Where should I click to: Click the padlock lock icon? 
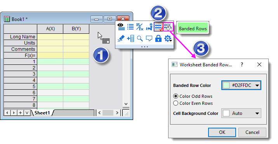click(158, 38)
